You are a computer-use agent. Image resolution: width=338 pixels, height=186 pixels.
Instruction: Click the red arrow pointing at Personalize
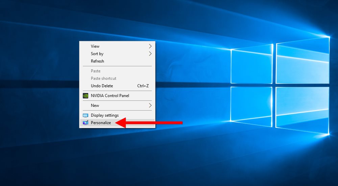149,122
